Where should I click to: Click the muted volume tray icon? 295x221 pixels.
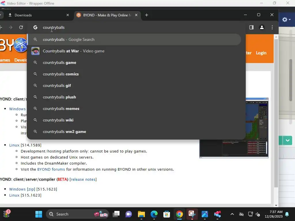(x=258, y=214)
